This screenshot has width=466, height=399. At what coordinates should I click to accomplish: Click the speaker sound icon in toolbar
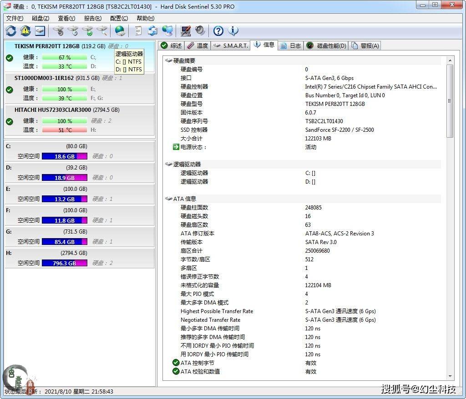click(x=200, y=31)
